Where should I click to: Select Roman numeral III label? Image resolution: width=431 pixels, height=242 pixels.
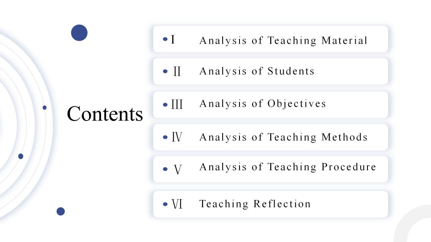click(x=177, y=105)
